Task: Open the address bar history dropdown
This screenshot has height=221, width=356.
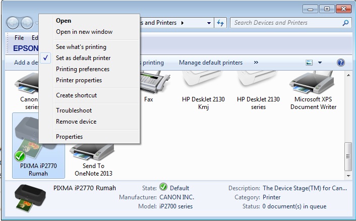Action: [209, 23]
